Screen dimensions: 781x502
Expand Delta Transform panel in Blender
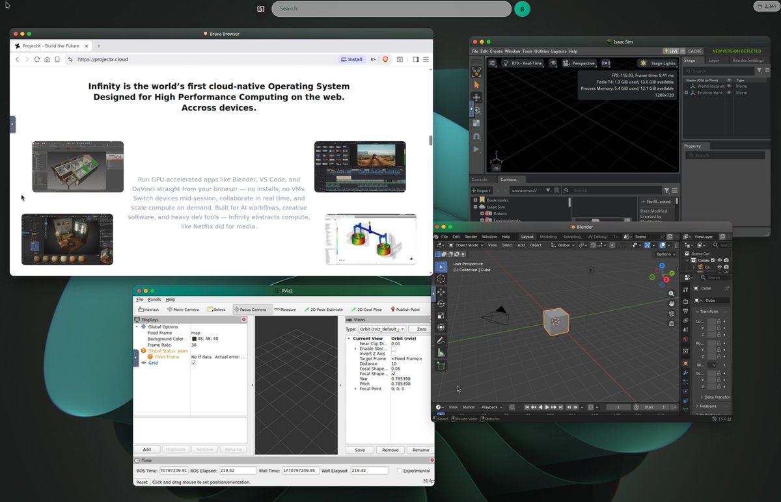click(714, 397)
